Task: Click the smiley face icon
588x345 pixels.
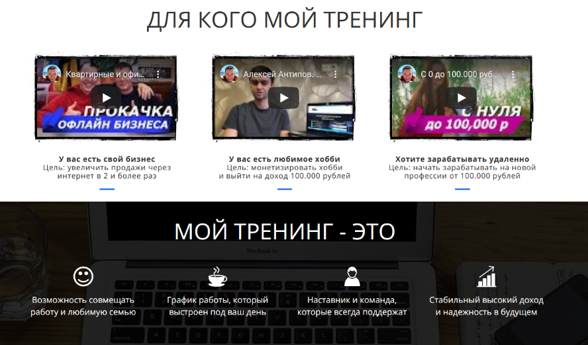Action: [83, 276]
